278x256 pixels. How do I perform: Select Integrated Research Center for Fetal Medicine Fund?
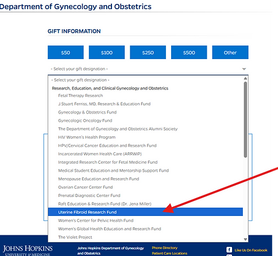(x=145, y=162)
